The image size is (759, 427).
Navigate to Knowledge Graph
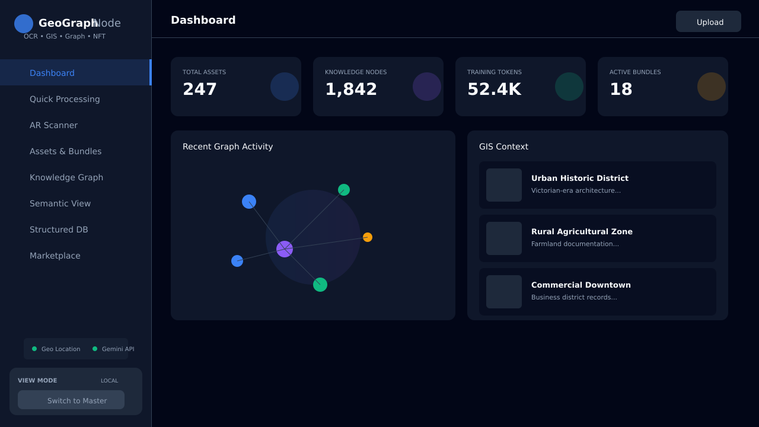click(66, 177)
